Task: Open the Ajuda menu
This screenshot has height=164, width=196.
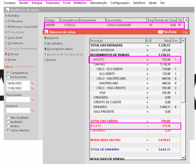Action: pos(152,3)
